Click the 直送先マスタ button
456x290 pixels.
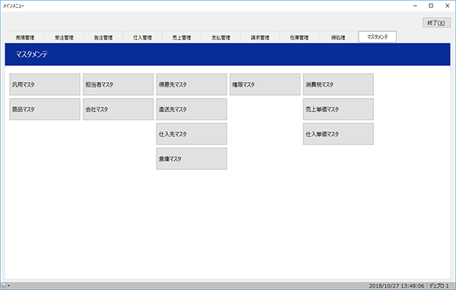coord(192,109)
